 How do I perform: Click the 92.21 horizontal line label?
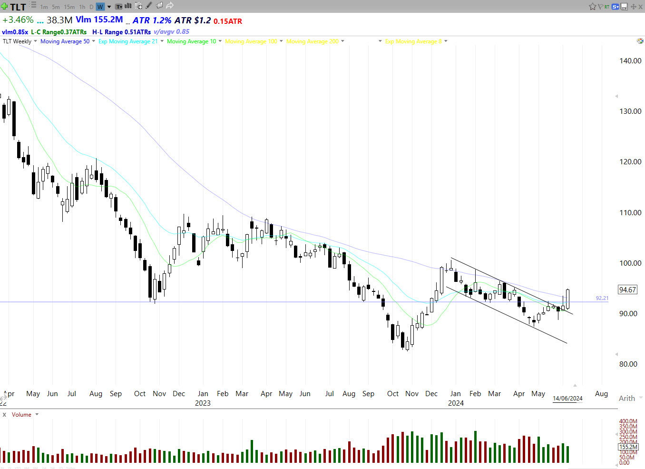coord(602,298)
